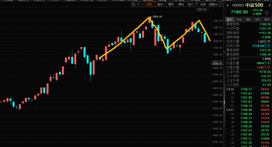Click the 经典 classic layout button

(203, 4)
